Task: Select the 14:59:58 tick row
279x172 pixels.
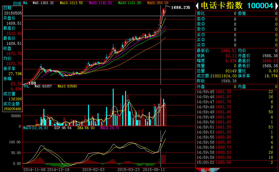Action: pyautogui.click(x=237, y=152)
